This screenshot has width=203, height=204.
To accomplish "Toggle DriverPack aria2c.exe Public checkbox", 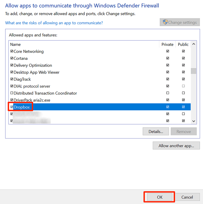I will [183, 100].
